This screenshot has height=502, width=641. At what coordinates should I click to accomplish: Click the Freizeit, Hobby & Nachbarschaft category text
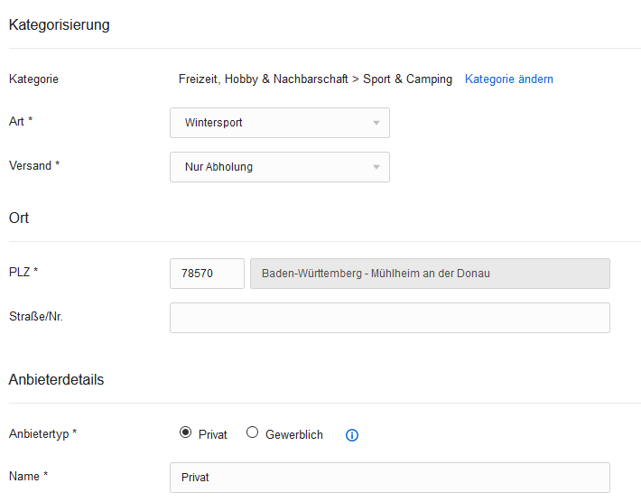tap(264, 79)
